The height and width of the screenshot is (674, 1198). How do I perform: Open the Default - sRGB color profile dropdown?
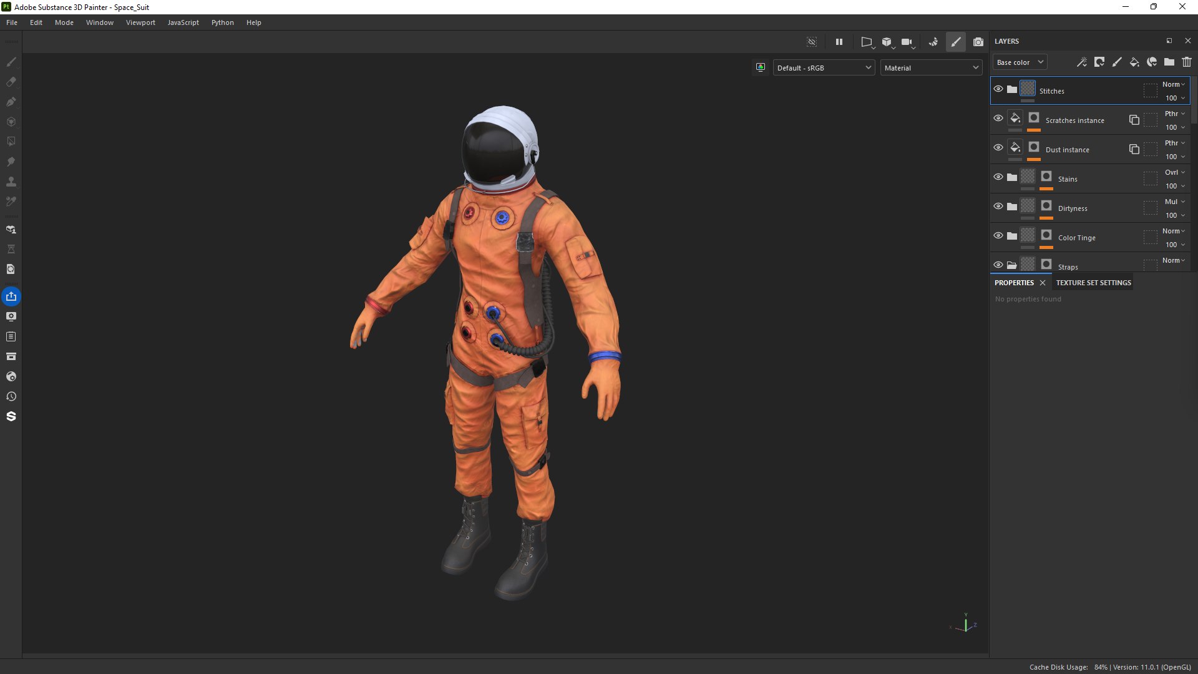pos(824,68)
